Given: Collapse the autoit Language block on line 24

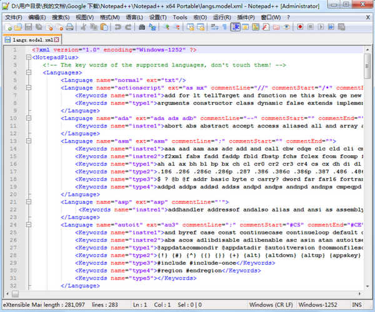Looking at the screenshot, I should [x=29, y=224].
